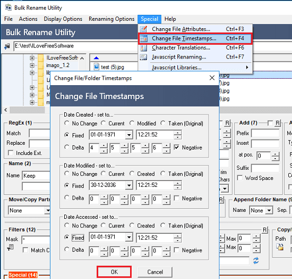Click the folder tree scroll up arrow

tap(82, 58)
